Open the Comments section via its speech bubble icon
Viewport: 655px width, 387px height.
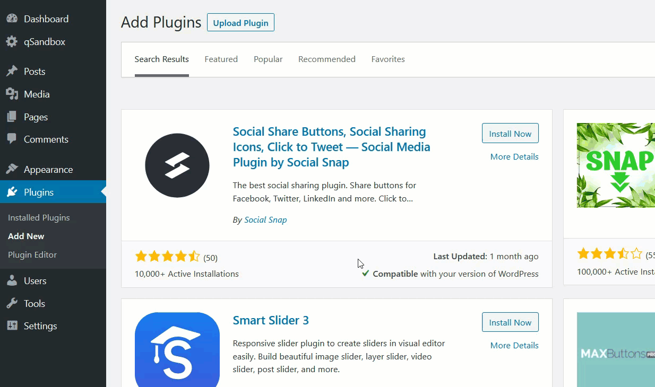(13, 139)
